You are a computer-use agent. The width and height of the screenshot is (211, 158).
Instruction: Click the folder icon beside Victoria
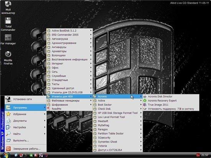(95, 146)
